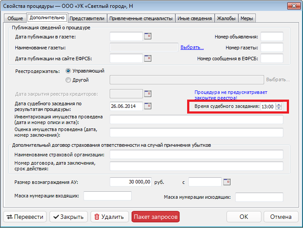Click the Перевести button
303x228 pixels.
pos(25,217)
